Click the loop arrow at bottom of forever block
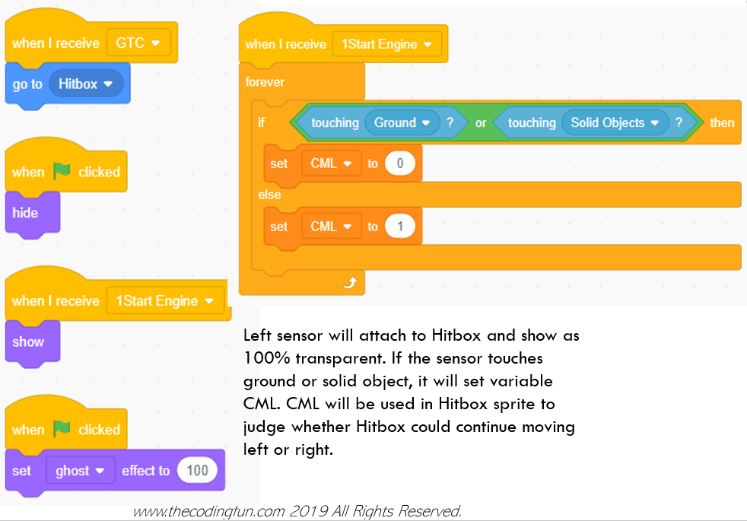The height and width of the screenshot is (521, 747). click(x=351, y=282)
